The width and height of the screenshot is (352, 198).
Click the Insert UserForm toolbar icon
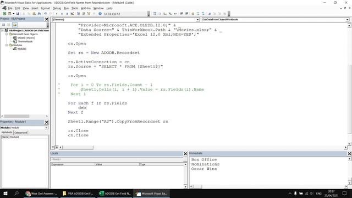9,14
